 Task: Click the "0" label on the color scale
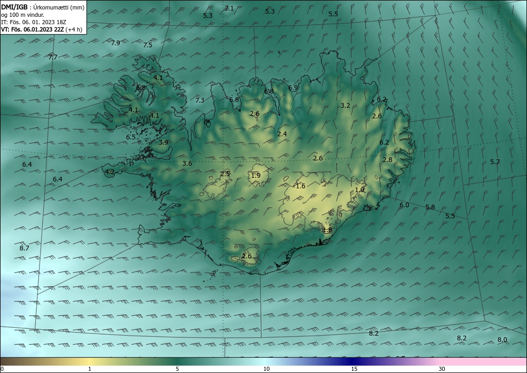click(x=2, y=369)
